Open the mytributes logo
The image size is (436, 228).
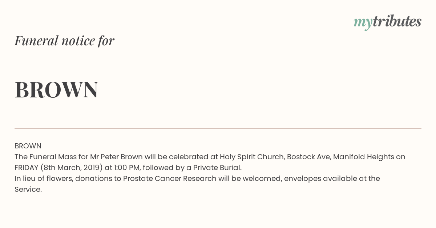pos(387,22)
